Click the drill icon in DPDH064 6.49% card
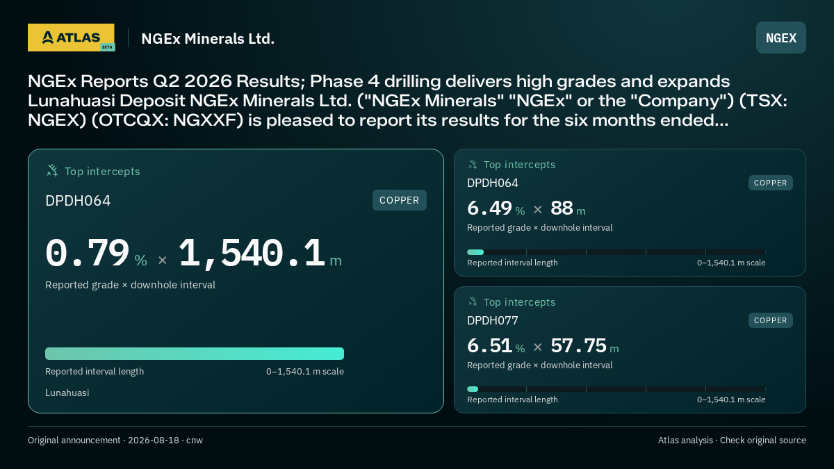This screenshot has height=469, width=834. [473, 165]
